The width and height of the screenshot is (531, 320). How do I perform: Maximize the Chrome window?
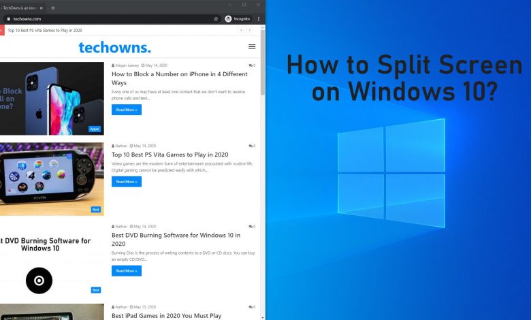pos(244,5)
